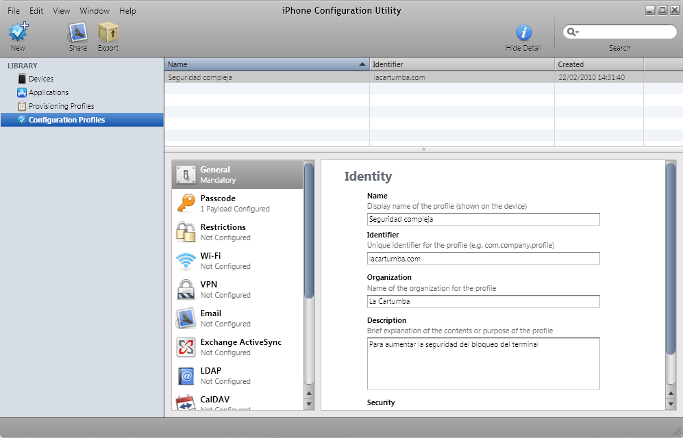Select Devices in the Library sidebar

click(82, 79)
